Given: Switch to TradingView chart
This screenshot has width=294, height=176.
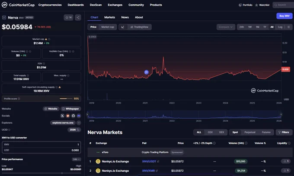Looking at the screenshot, I should click(x=139, y=27).
